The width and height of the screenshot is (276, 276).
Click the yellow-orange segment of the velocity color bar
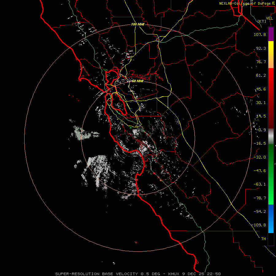coord(271,55)
